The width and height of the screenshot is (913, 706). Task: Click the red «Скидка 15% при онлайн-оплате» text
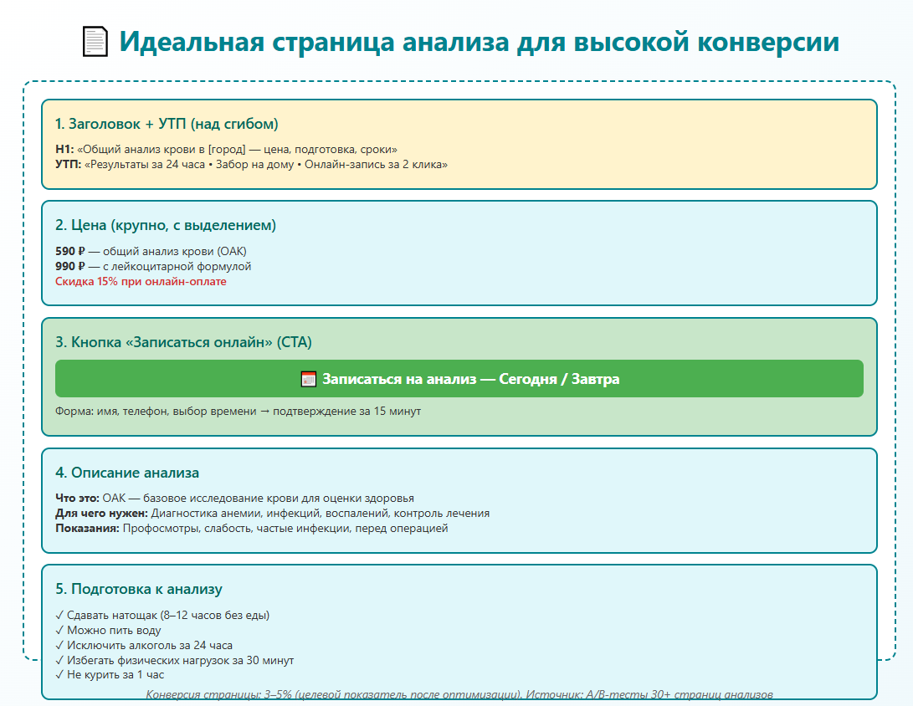click(x=141, y=282)
